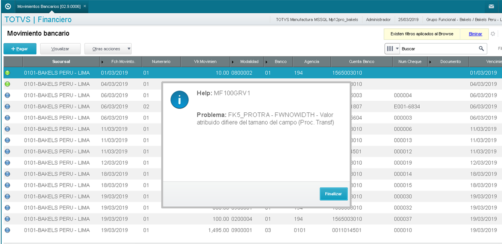This screenshot has width=502, height=244.
Task: Click blue status icon of cheque 000032 row
Action: pos(8,208)
